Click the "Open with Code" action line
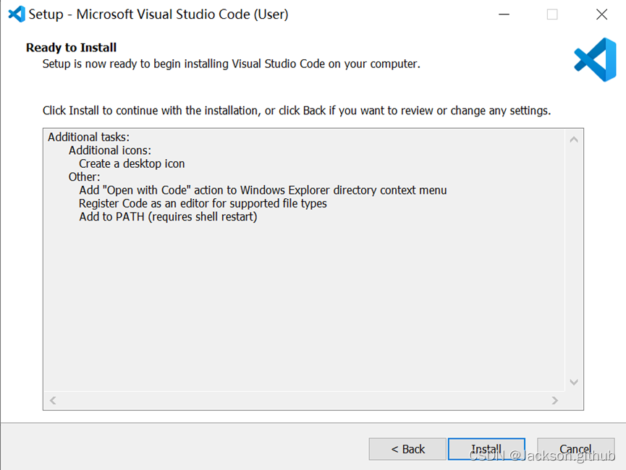Viewport: 626px width, 470px height. click(263, 190)
